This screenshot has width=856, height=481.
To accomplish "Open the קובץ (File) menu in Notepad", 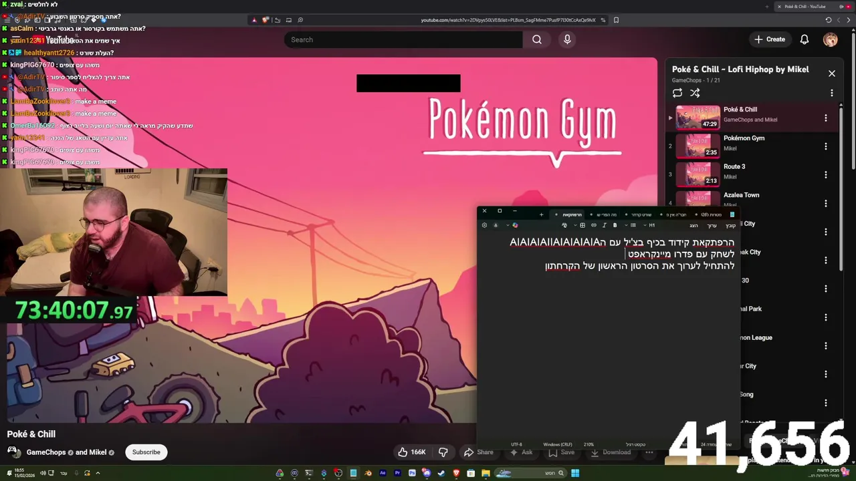I will pyautogui.click(x=730, y=226).
